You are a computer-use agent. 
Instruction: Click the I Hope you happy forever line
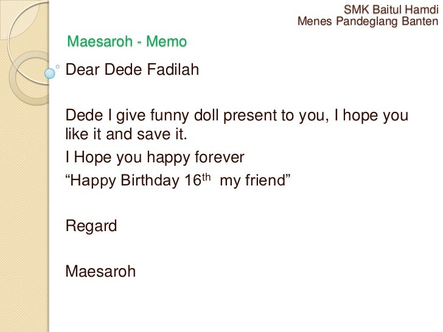155,157
